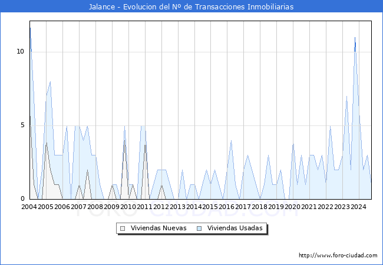Click the 2017 label on the x-axis
383x265 pixels.
pyautogui.click(x=243, y=207)
